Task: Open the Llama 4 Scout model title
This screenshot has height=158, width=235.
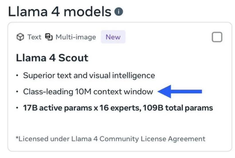Action: click(x=52, y=58)
